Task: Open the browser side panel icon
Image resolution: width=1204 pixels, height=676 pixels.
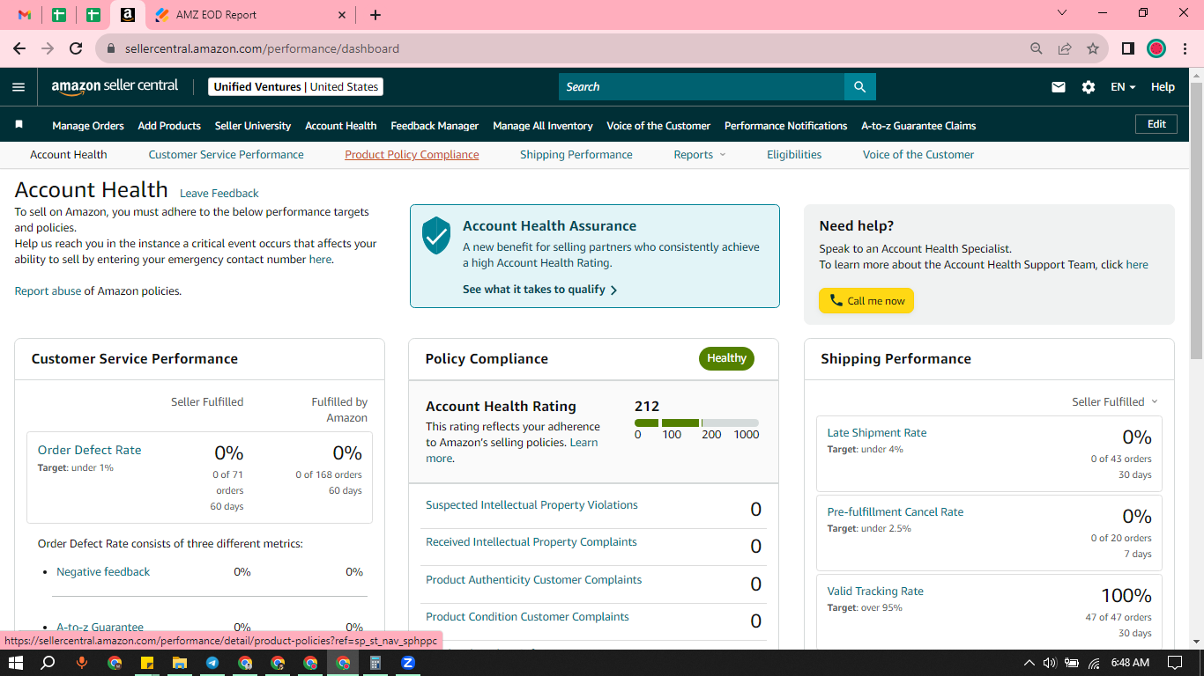Action: [1127, 48]
